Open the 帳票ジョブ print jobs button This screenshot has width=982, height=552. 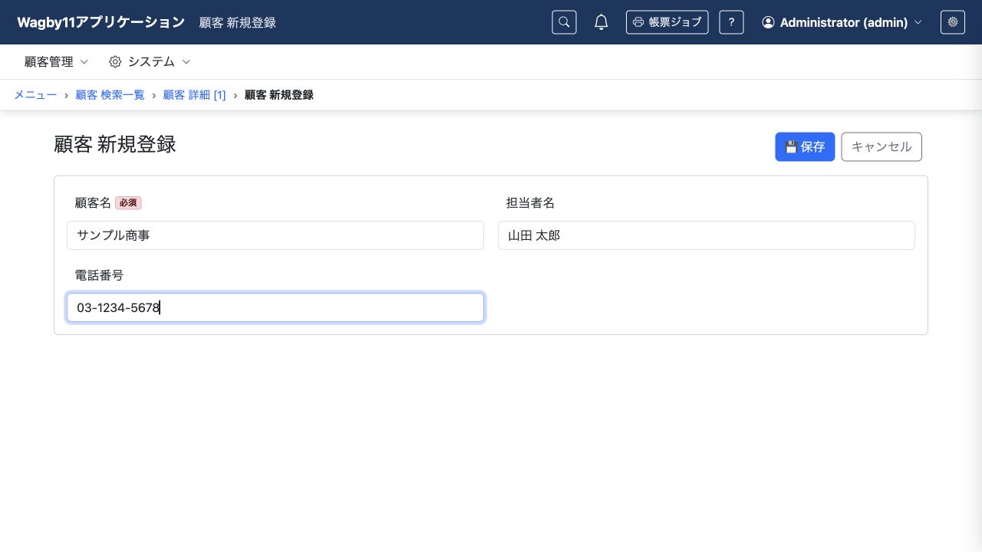point(667,22)
